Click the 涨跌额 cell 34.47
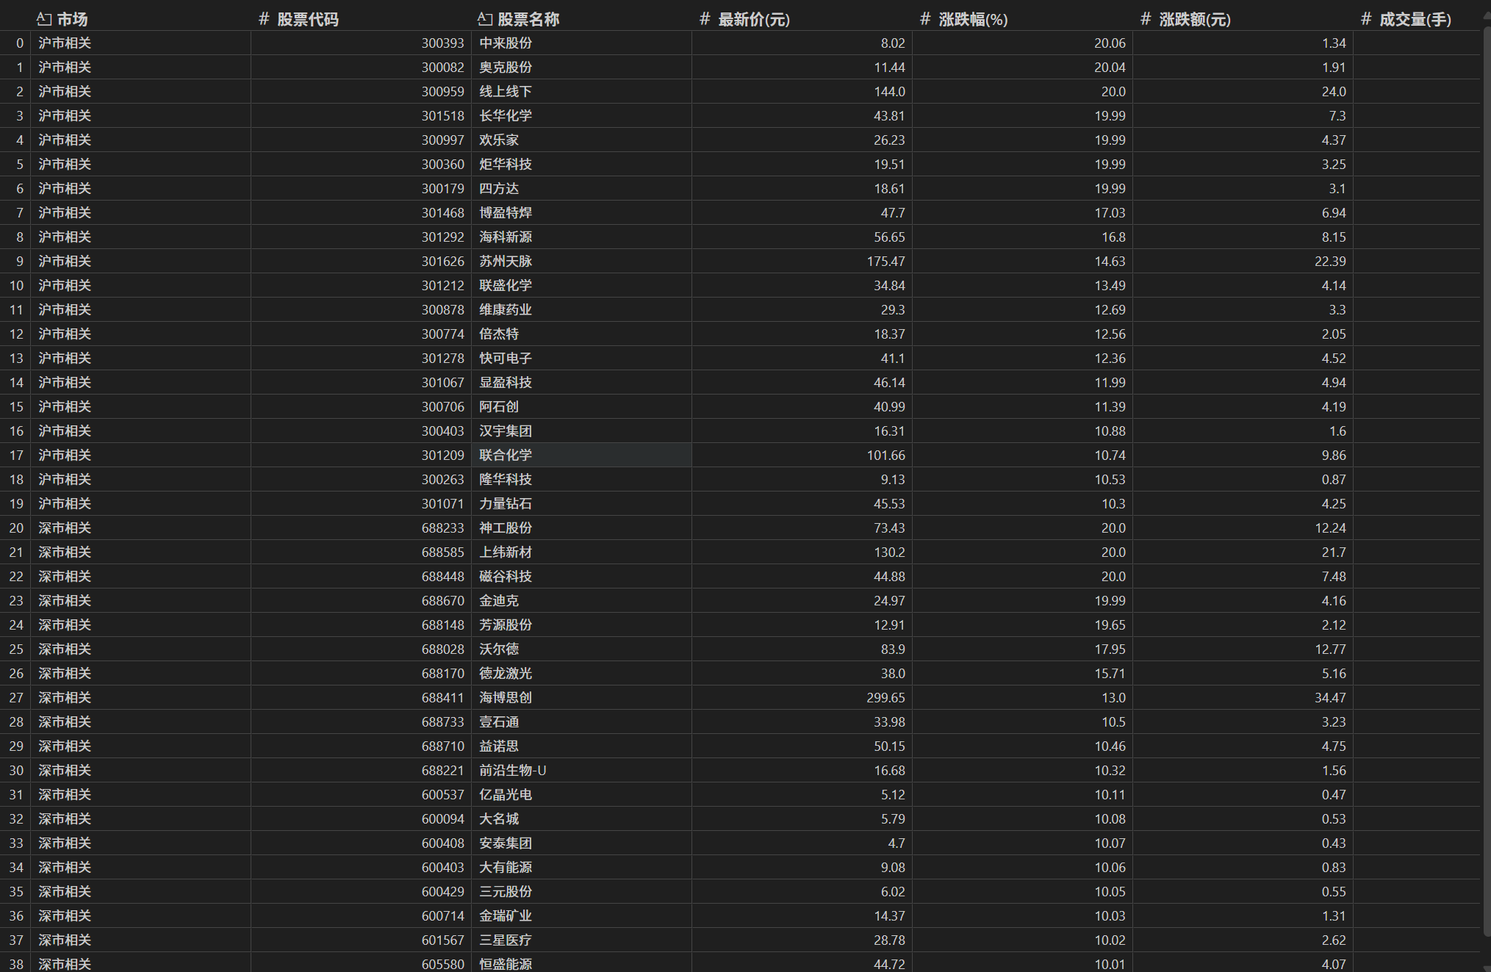 pyautogui.click(x=1330, y=698)
